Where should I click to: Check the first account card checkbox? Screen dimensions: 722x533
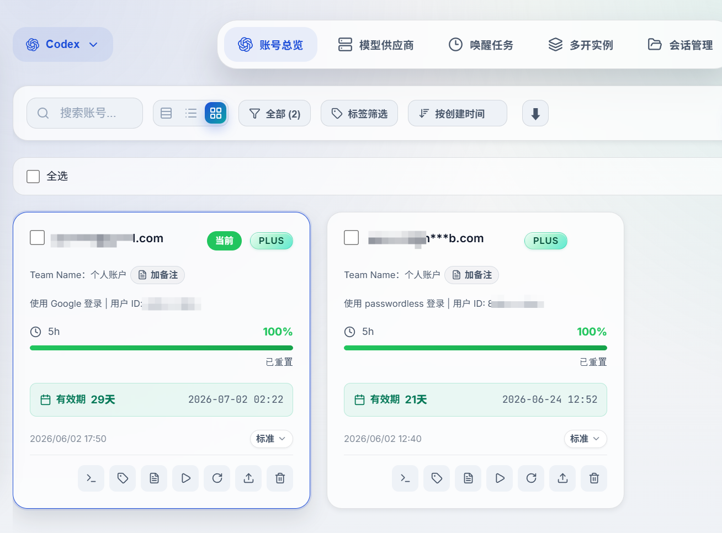click(x=37, y=237)
